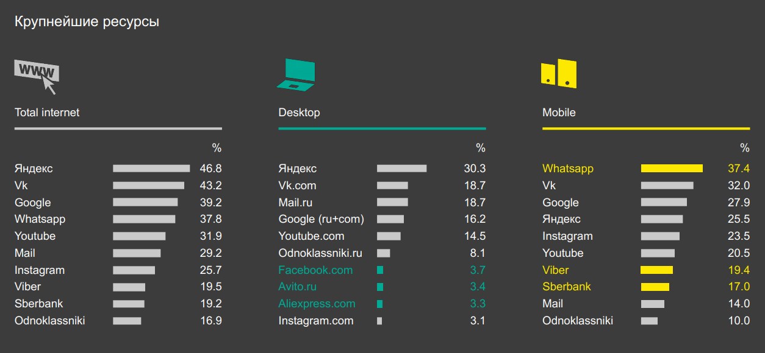This screenshot has height=353, width=765.
Task: Click Odnoklassniki.ru in the Desktop list
Action: click(x=320, y=253)
